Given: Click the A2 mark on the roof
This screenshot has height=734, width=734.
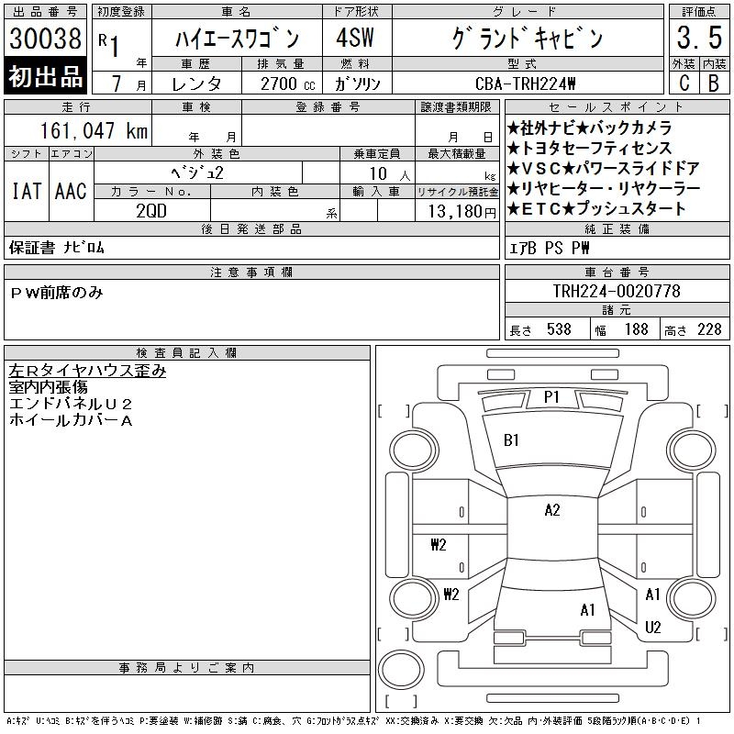Looking at the screenshot, I should coord(552,510).
